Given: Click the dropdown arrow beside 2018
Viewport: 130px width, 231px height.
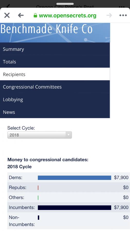Looking at the screenshot, I should pyautogui.click(x=68, y=135).
